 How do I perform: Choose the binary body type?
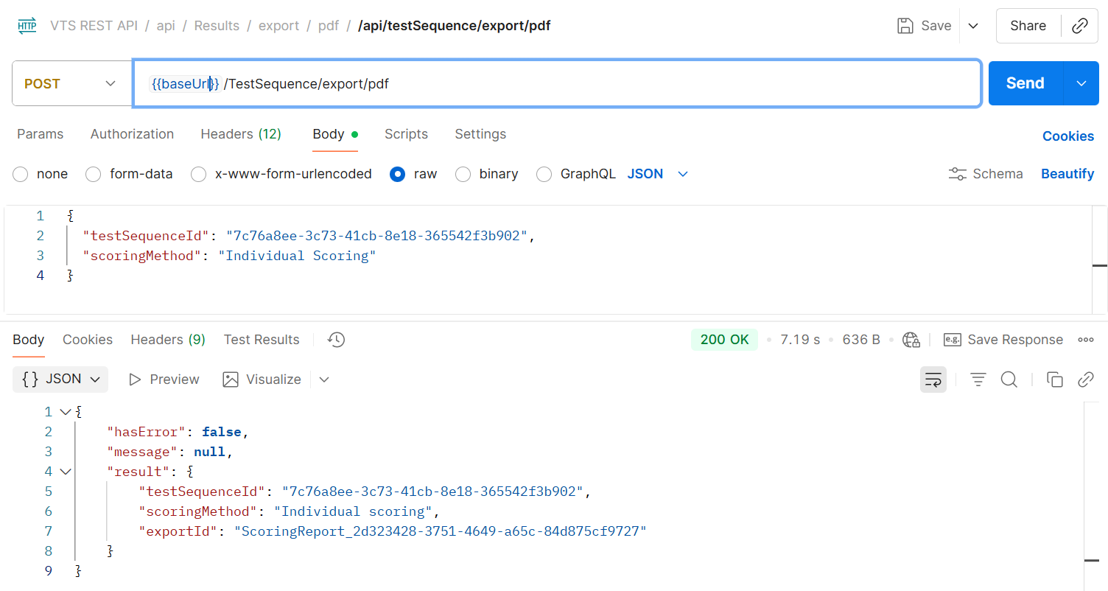(463, 175)
